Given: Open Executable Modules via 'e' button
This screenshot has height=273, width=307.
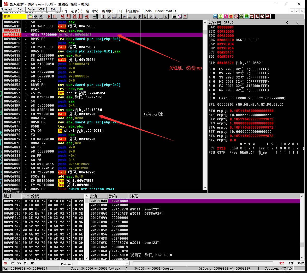Looking at the screenshot, I should click(109, 16).
